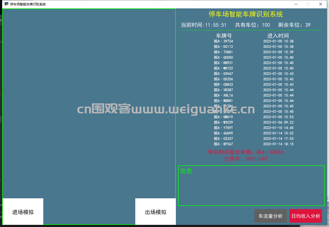Click the 信息 message panel

(x=251, y=186)
